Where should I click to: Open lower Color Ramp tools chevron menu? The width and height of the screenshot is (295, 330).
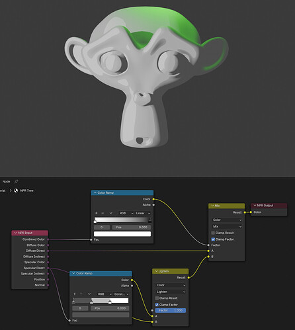89,294
